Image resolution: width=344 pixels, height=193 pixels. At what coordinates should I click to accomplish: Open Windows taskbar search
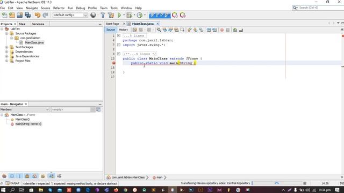(12, 190)
